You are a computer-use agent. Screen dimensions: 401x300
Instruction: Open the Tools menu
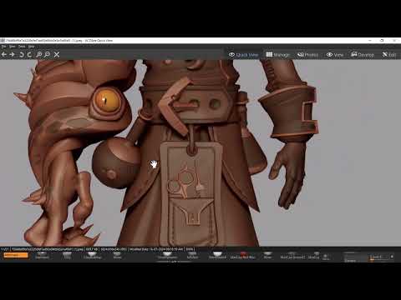point(22,47)
